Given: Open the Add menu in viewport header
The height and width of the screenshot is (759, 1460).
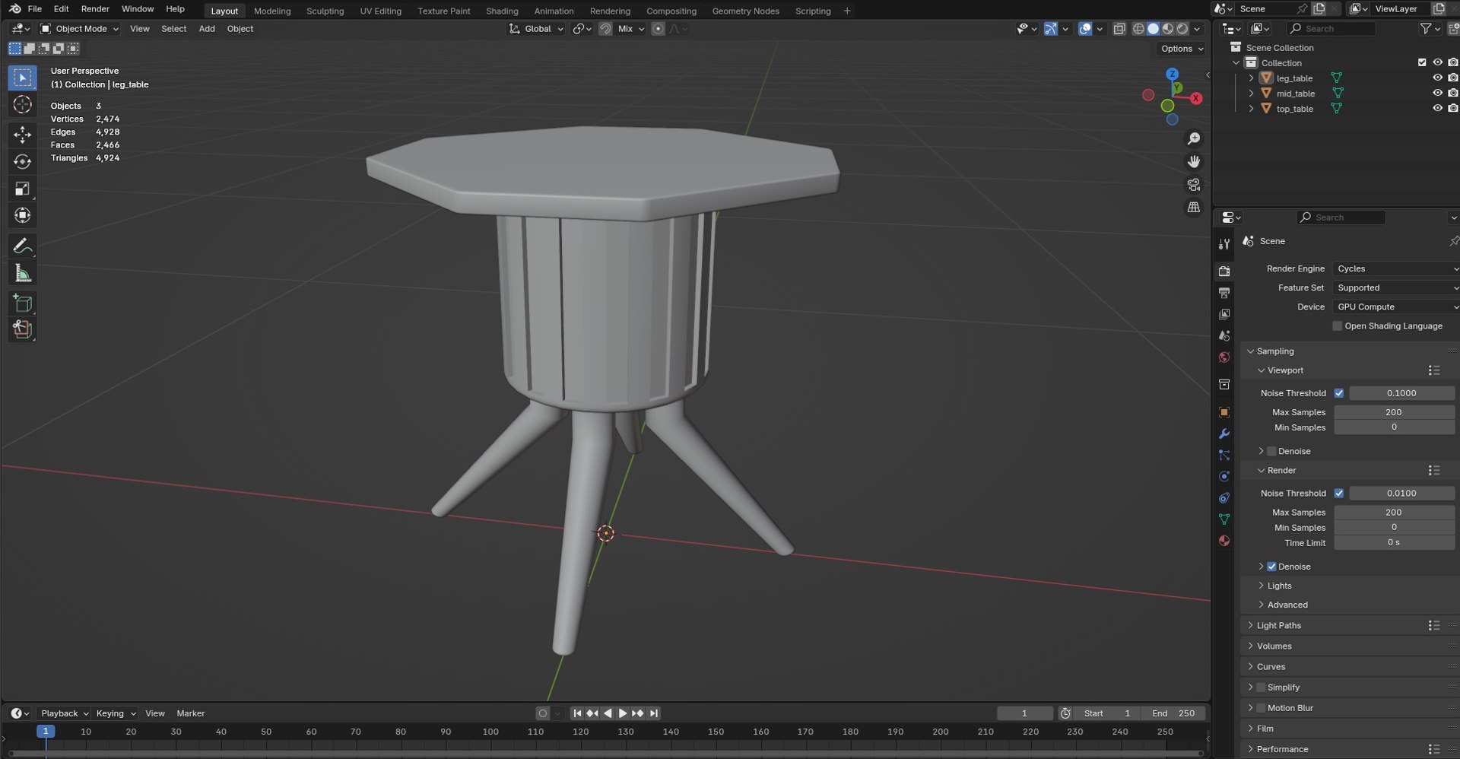Looking at the screenshot, I should pyautogui.click(x=207, y=29).
